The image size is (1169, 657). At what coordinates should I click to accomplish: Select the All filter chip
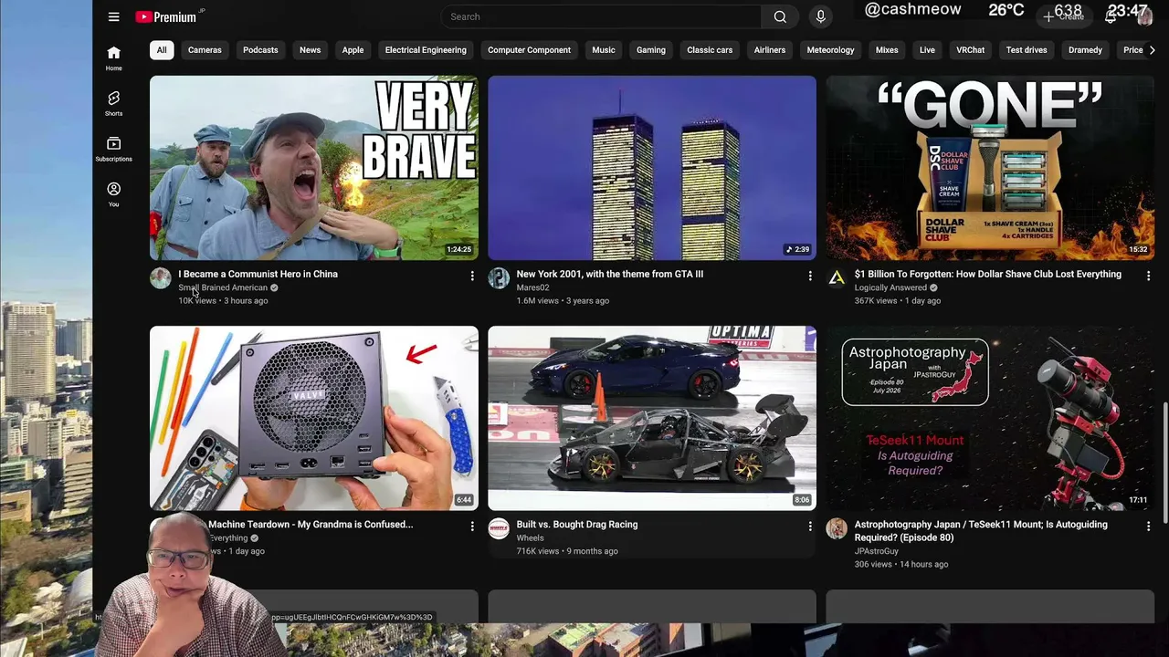[x=162, y=50]
